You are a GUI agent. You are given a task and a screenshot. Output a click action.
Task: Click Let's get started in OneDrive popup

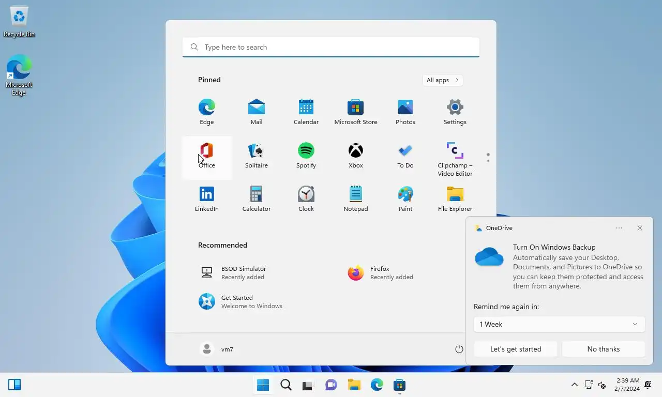pos(516,349)
